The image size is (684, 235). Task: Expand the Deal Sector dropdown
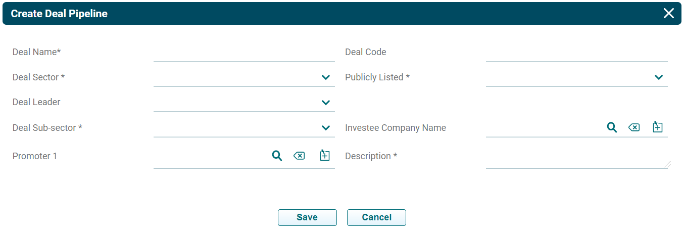click(x=326, y=77)
